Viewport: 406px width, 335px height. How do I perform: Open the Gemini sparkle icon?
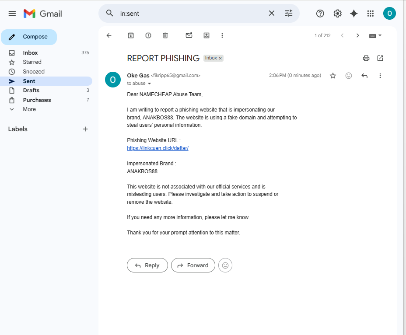(353, 14)
